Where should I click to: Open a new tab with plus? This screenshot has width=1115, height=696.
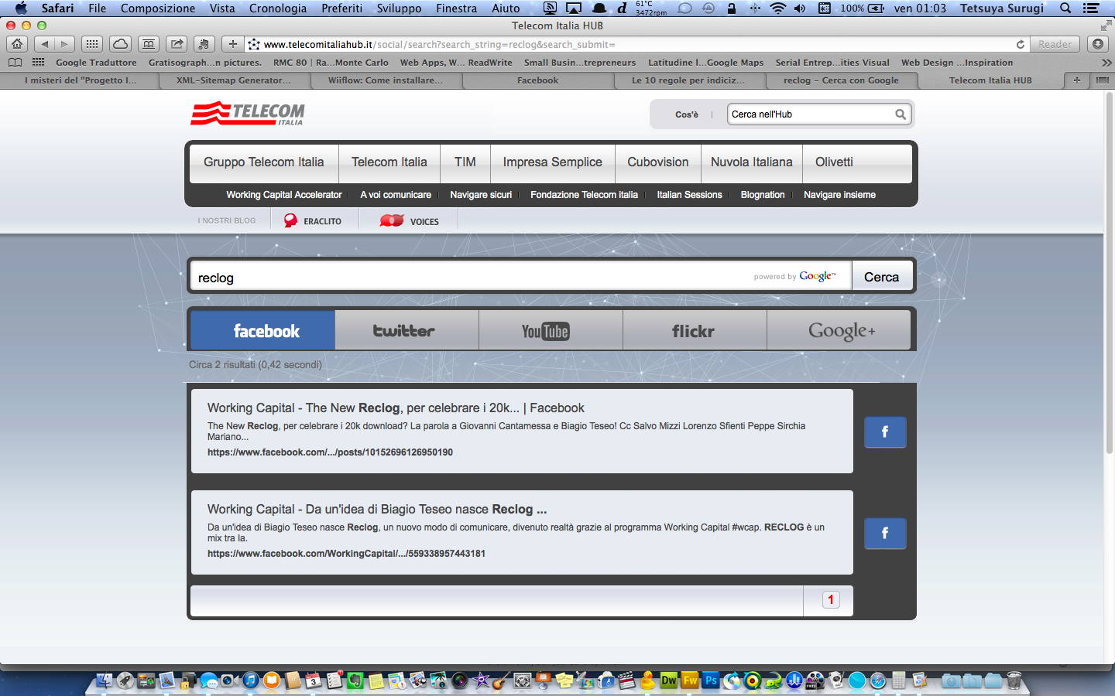1076,80
